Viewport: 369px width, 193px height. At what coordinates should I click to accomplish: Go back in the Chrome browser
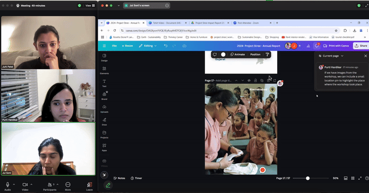click(x=102, y=30)
